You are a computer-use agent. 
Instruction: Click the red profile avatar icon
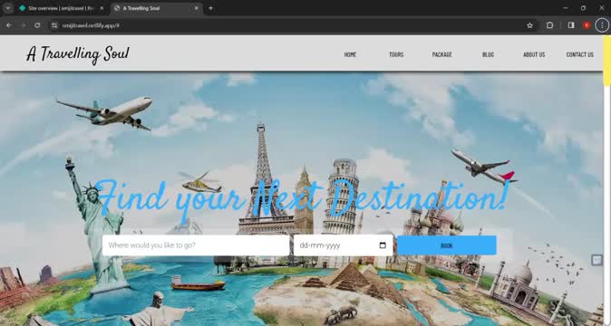pyautogui.click(x=587, y=25)
